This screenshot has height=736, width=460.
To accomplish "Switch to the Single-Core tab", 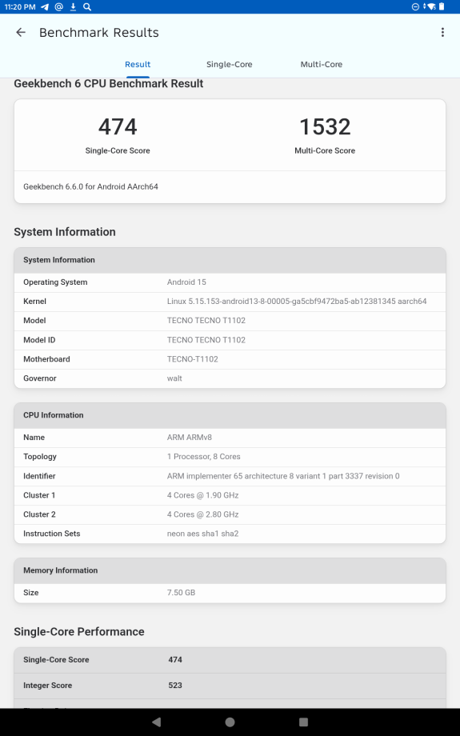I will click(x=230, y=64).
